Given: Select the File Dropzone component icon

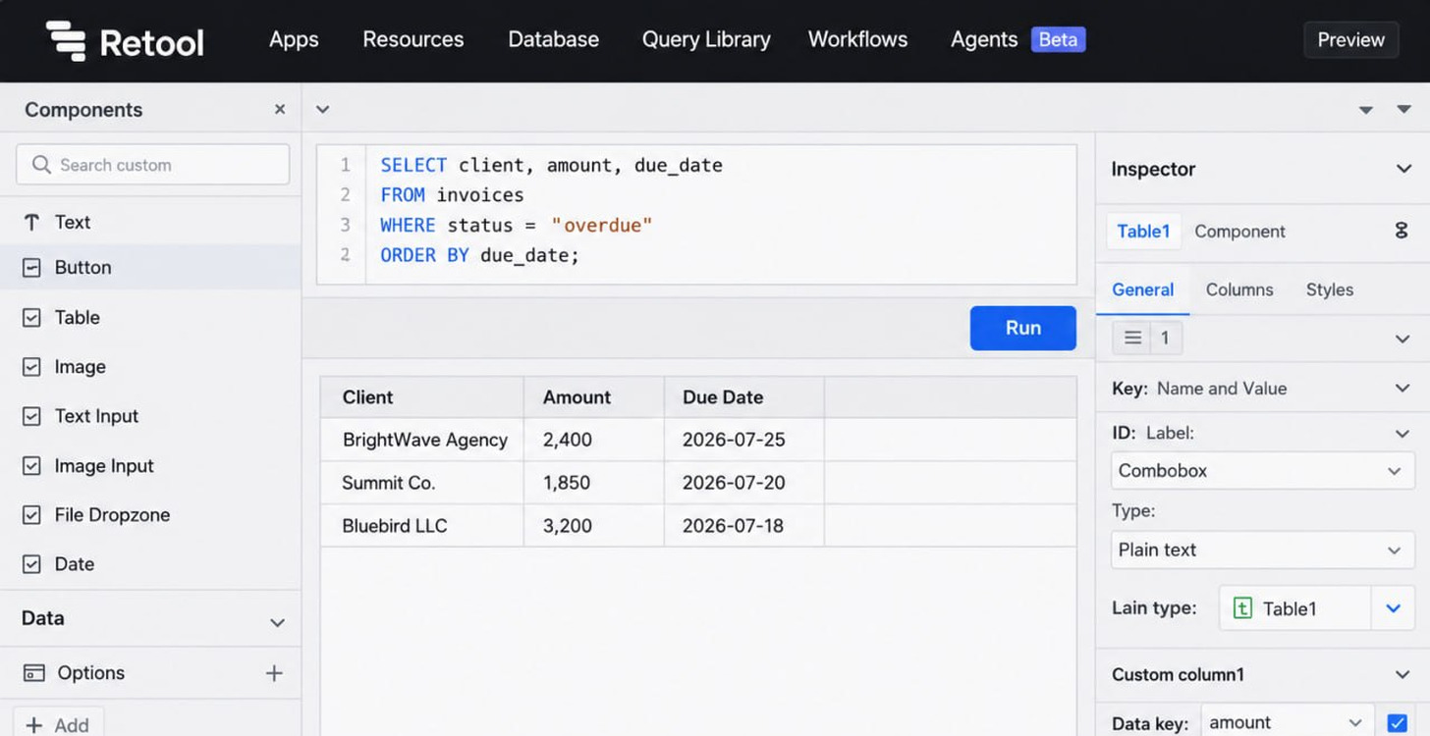Looking at the screenshot, I should click(31, 515).
